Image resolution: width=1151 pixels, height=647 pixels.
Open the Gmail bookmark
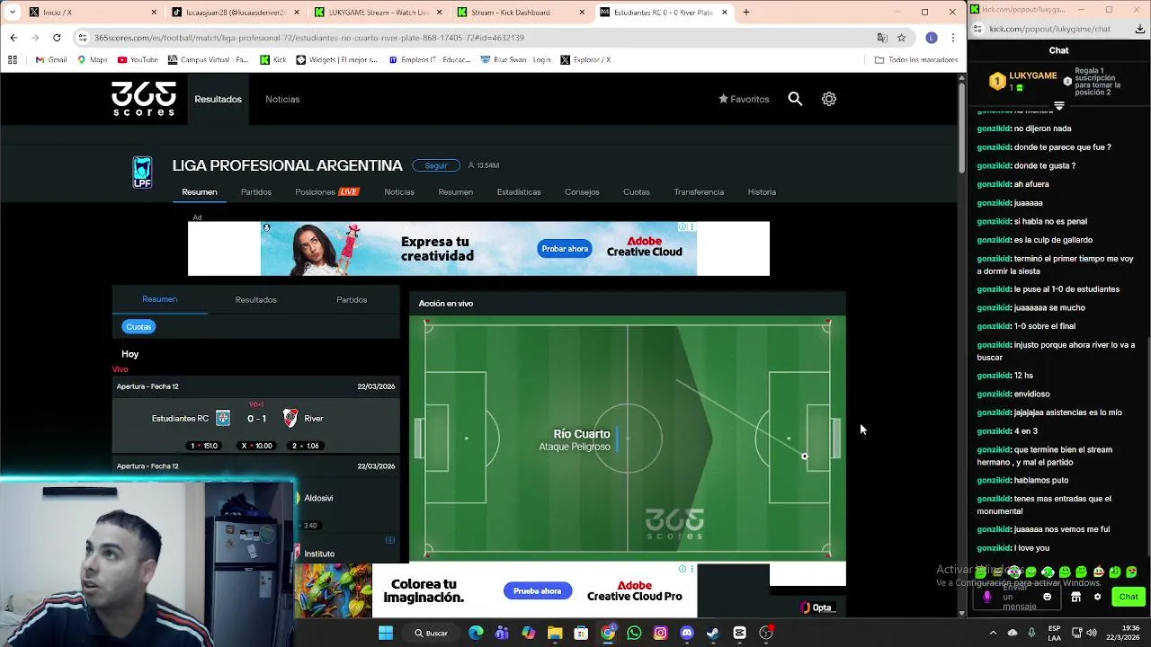51,60
